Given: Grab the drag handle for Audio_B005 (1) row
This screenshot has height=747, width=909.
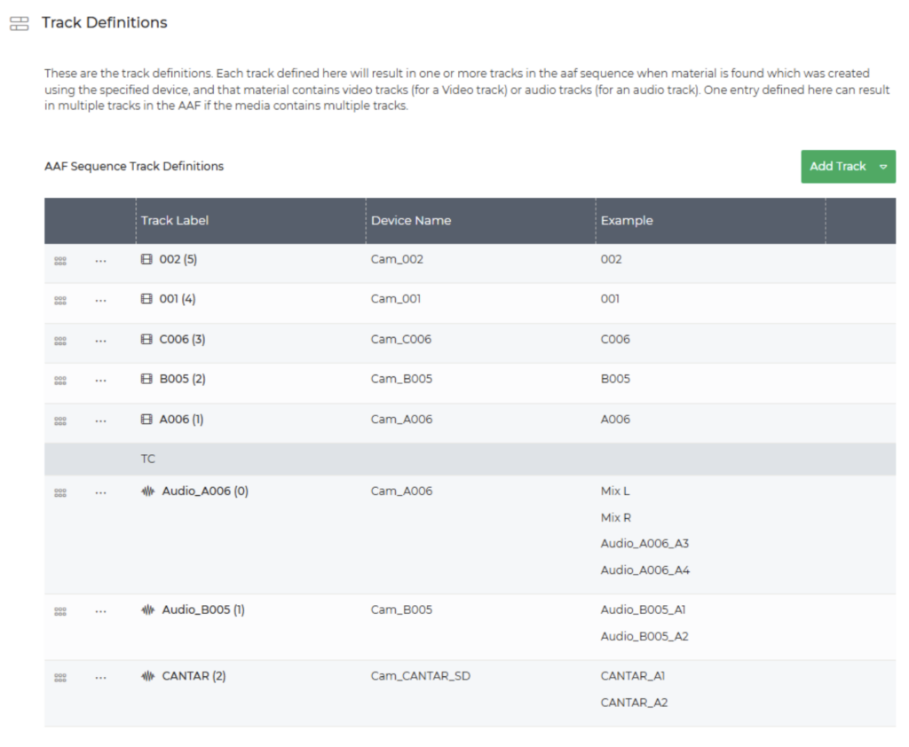Looking at the screenshot, I should coord(60,610).
